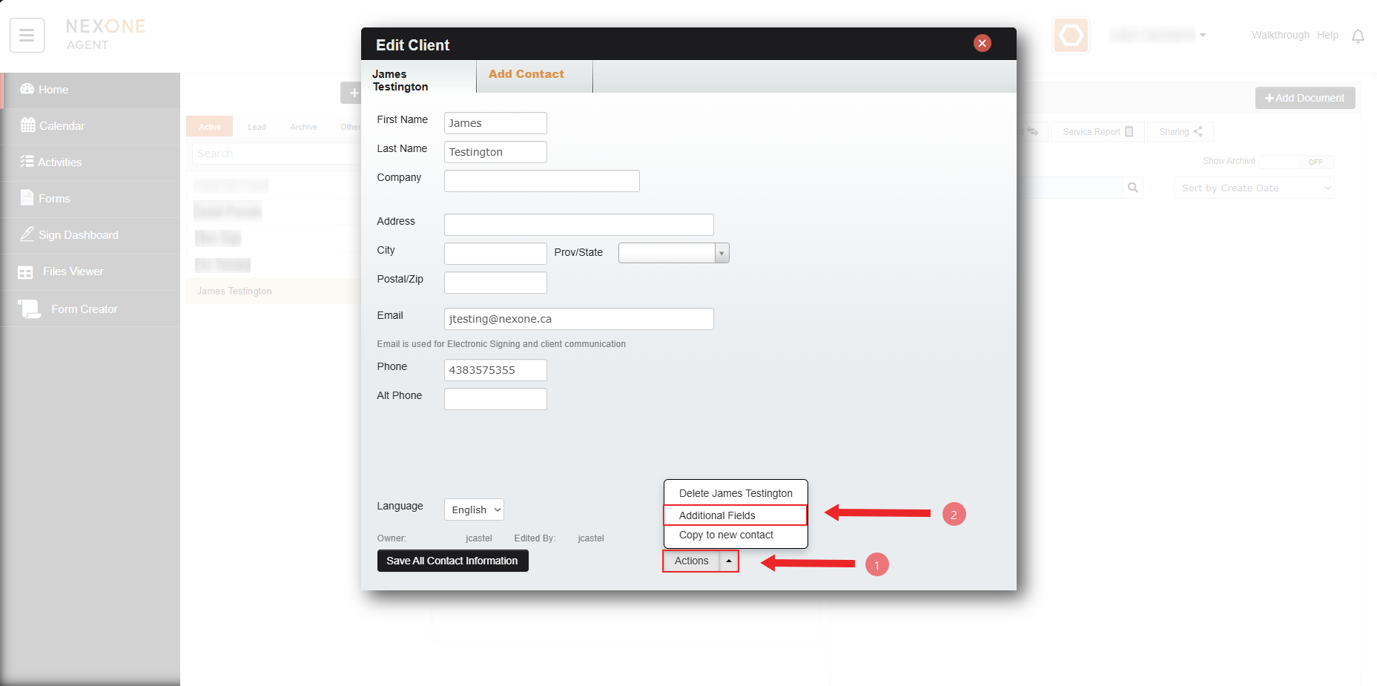Close the Edit Client dialog

click(982, 43)
